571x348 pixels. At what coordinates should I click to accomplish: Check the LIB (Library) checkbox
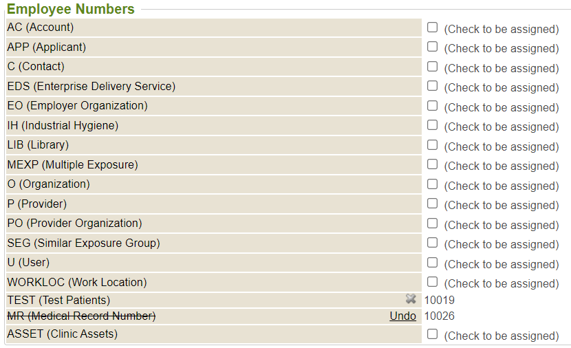tap(432, 145)
